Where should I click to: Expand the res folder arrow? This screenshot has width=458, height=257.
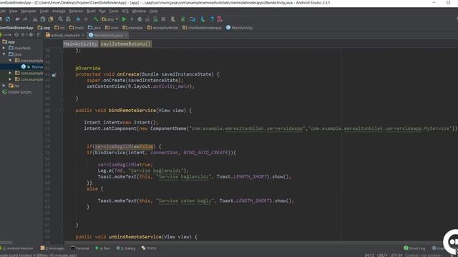4,86
